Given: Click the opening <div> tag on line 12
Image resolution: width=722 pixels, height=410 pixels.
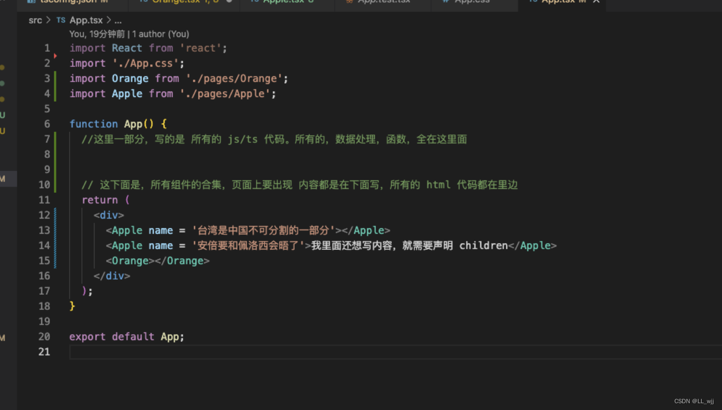Looking at the screenshot, I should point(109,215).
